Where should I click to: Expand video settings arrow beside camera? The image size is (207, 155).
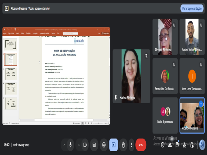point(79,145)
